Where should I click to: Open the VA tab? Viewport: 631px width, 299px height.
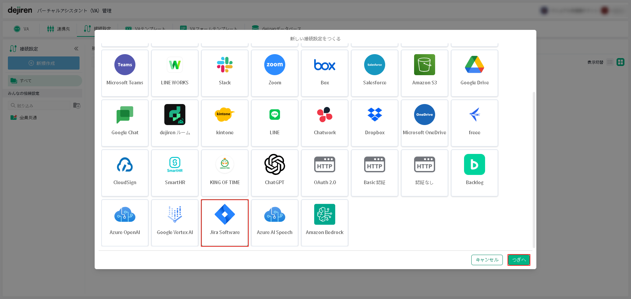tap(21, 29)
